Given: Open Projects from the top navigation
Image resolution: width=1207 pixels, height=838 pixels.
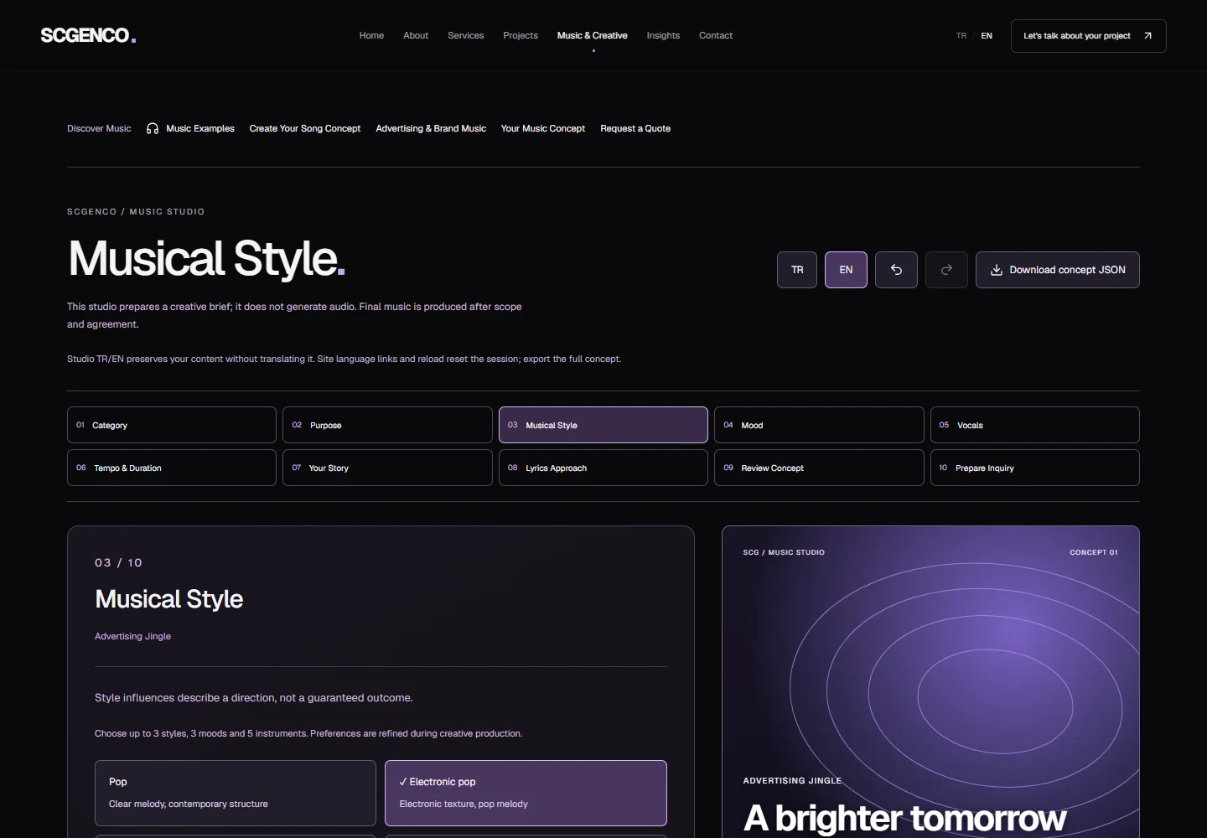Looking at the screenshot, I should point(521,36).
